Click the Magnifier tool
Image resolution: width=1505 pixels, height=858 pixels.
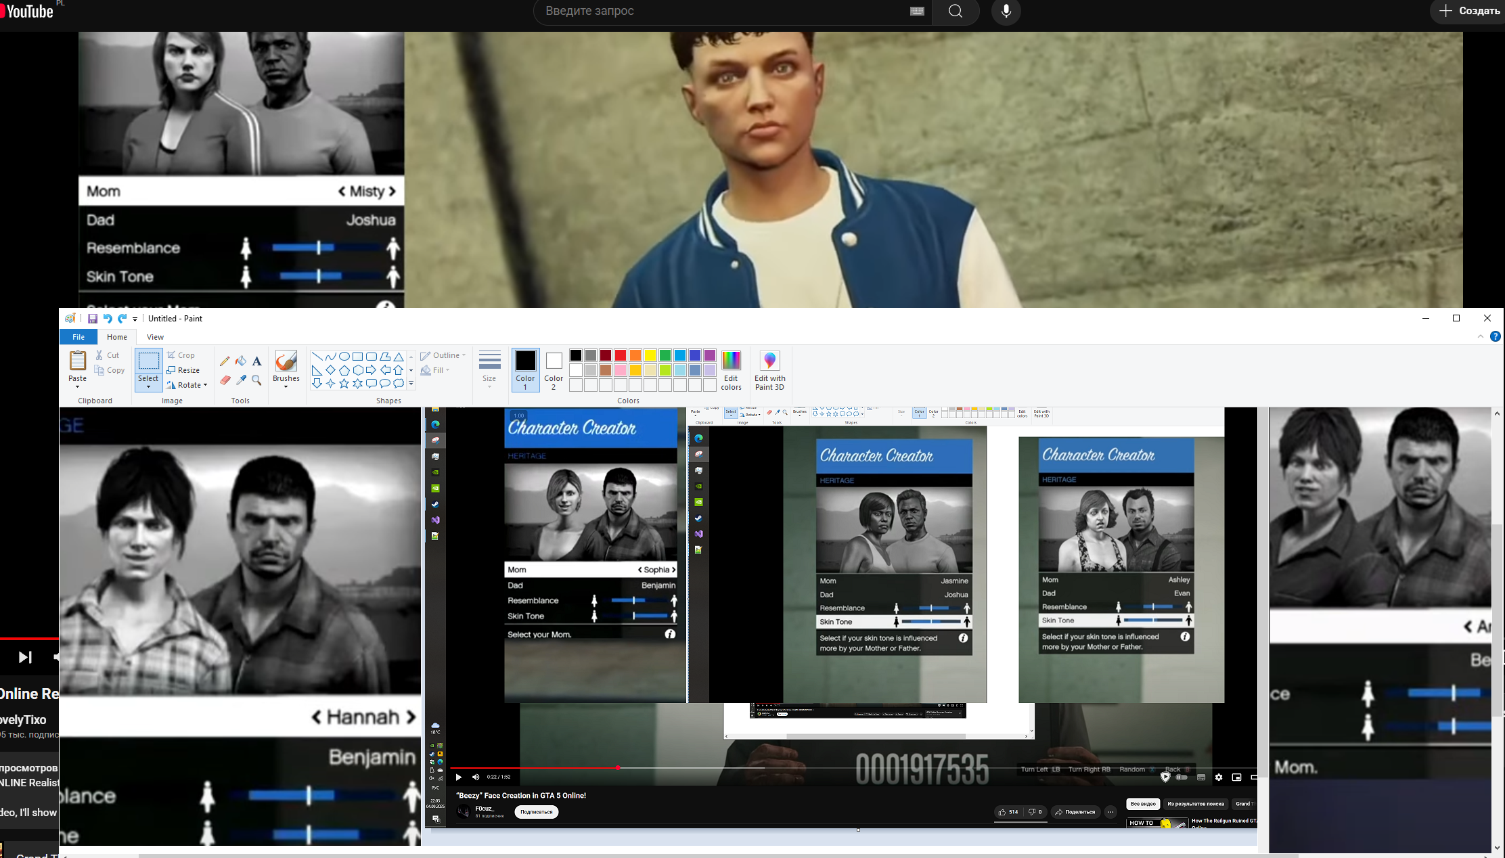click(257, 380)
